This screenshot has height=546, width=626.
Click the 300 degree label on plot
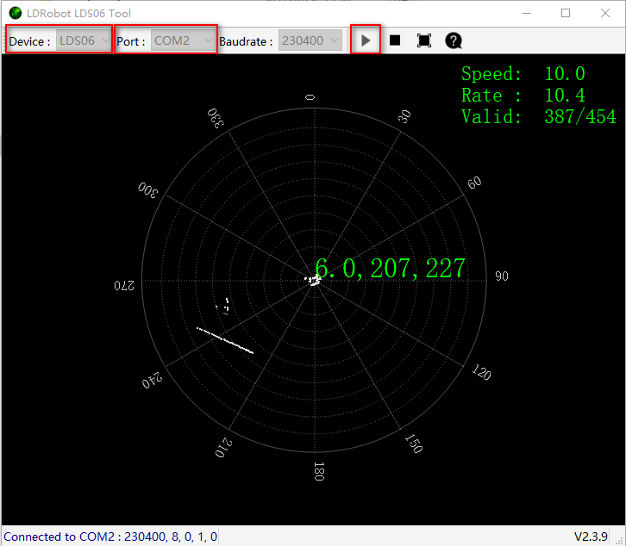147,190
